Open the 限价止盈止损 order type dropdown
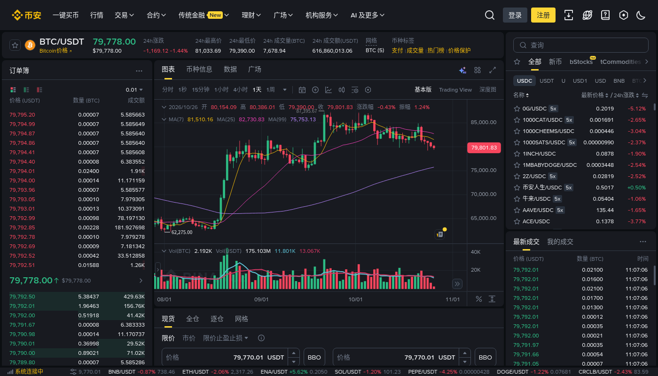Viewport: 658px width, 376px height. click(x=226, y=338)
